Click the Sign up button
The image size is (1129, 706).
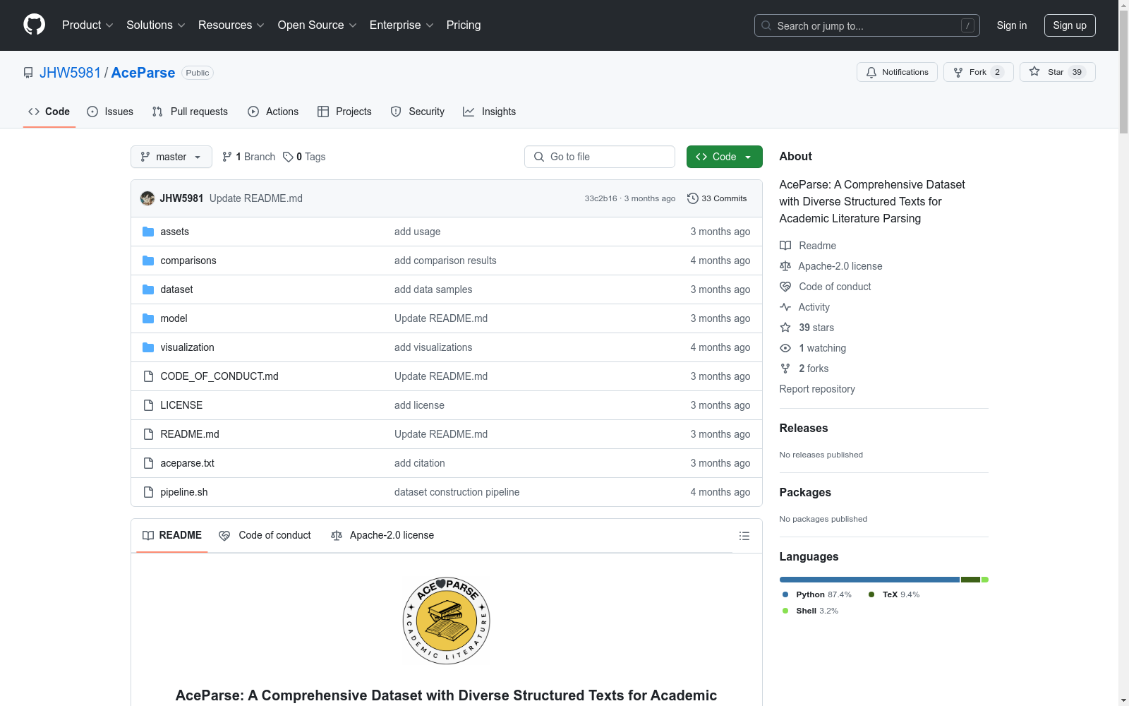point(1070,25)
